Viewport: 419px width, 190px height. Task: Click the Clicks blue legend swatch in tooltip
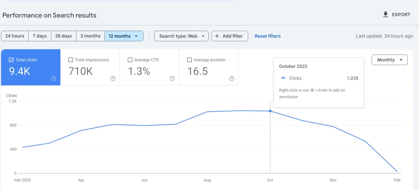click(283, 78)
